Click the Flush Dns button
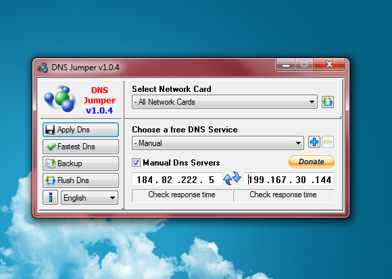The image size is (392, 279). 80,180
